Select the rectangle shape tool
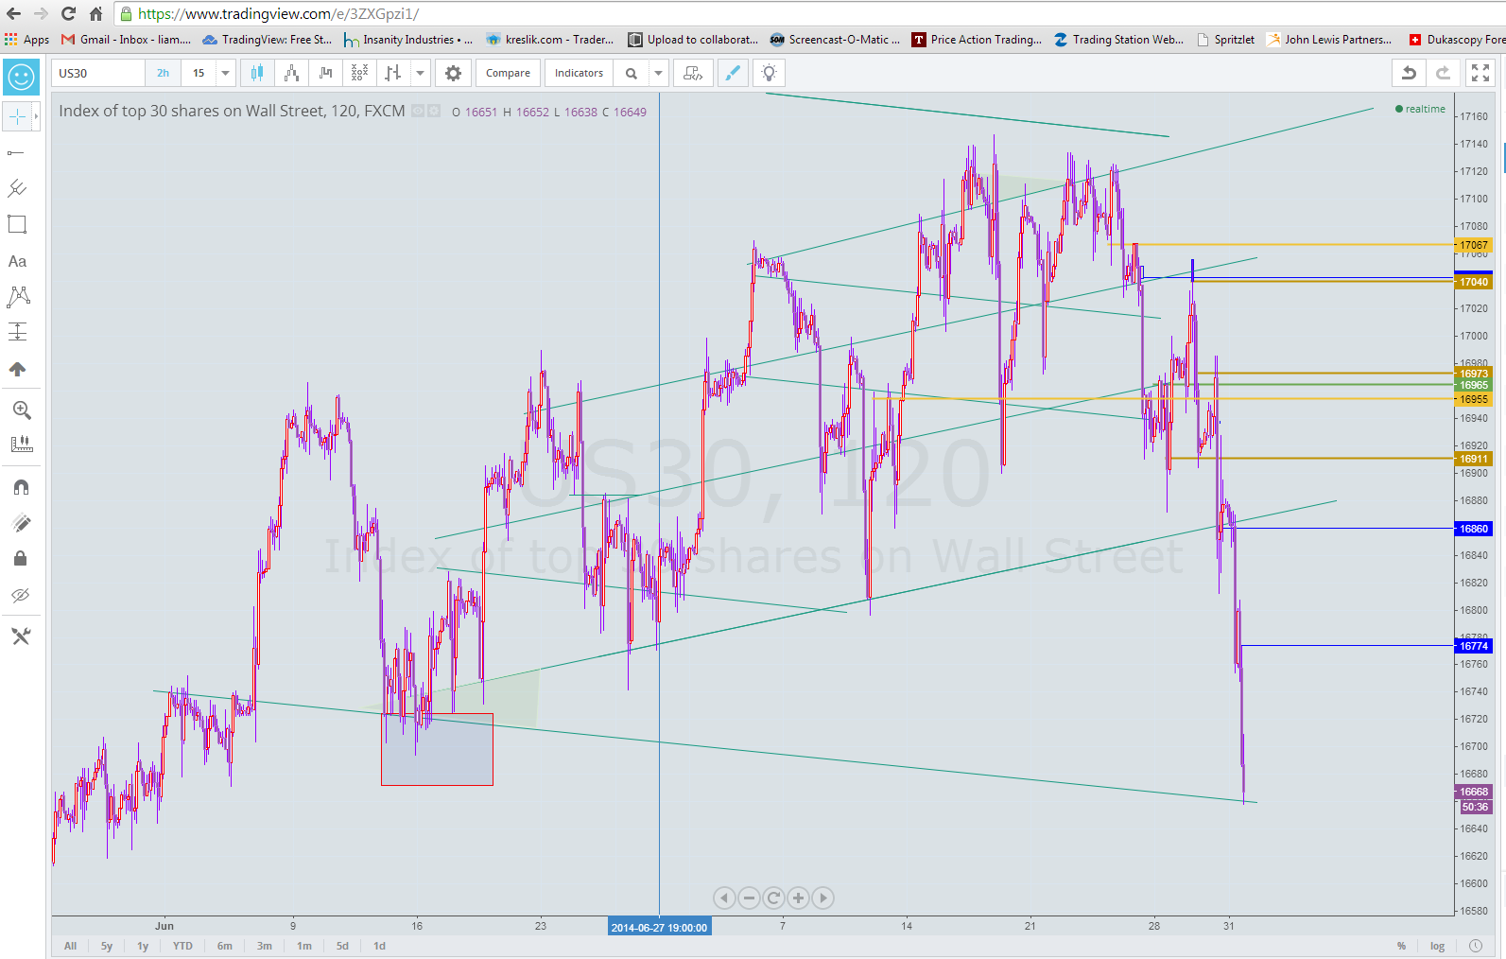This screenshot has height=959, width=1506. [17, 224]
